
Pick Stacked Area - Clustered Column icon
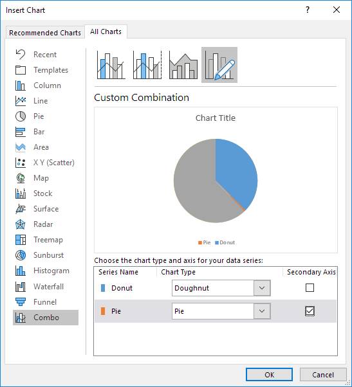pos(183,65)
